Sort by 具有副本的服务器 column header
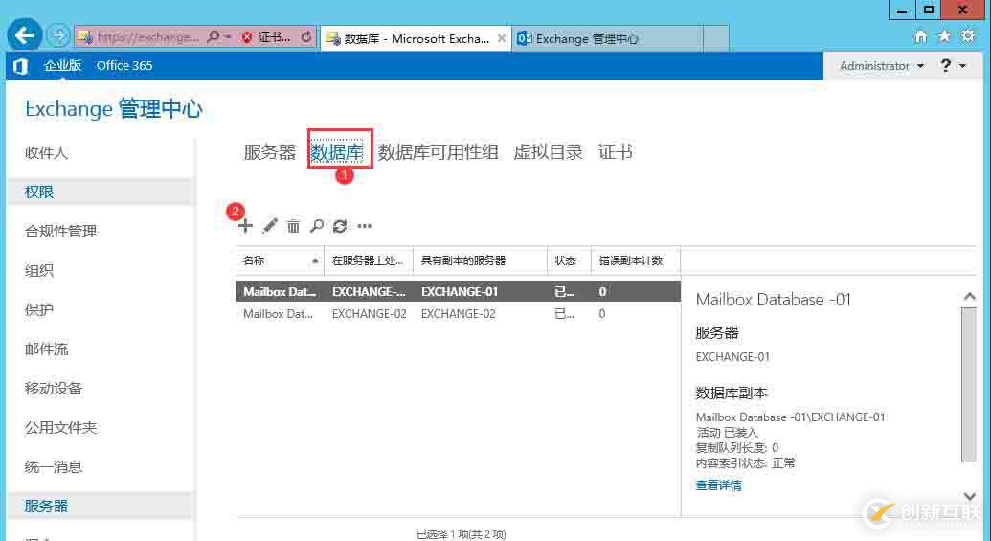Image resolution: width=991 pixels, height=541 pixels. coord(480,260)
